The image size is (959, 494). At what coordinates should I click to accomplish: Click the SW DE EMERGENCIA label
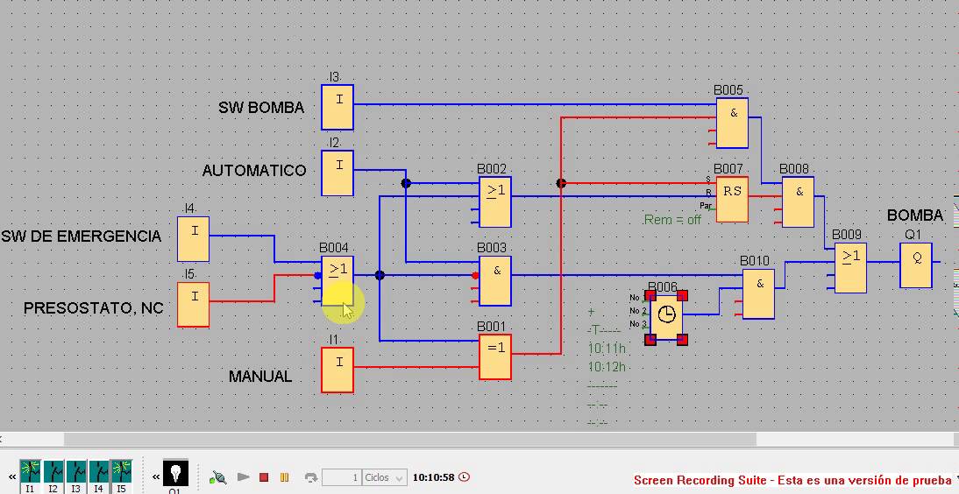tap(82, 236)
